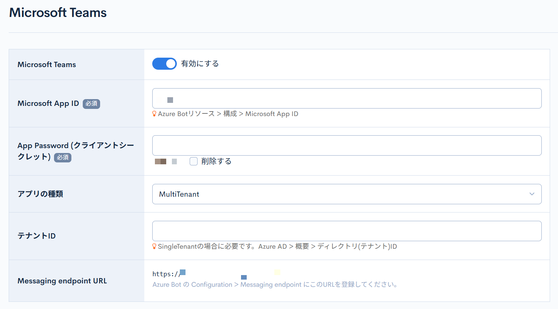
Task: Click the テナントID input field
Action: (347, 231)
